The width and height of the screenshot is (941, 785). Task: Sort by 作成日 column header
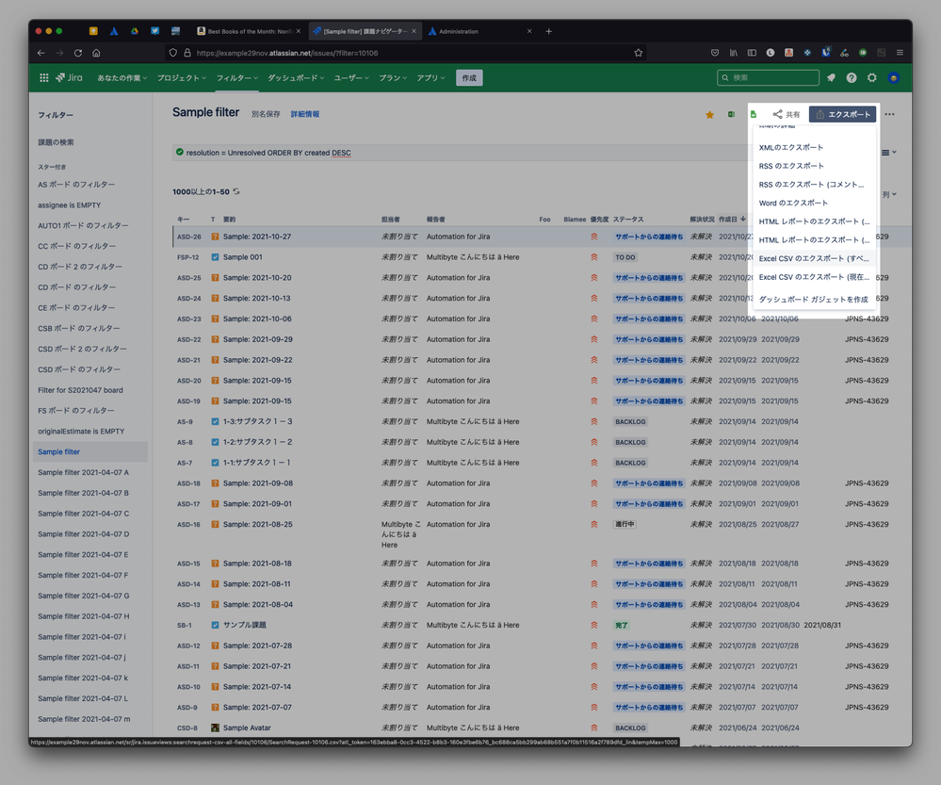tap(732, 220)
